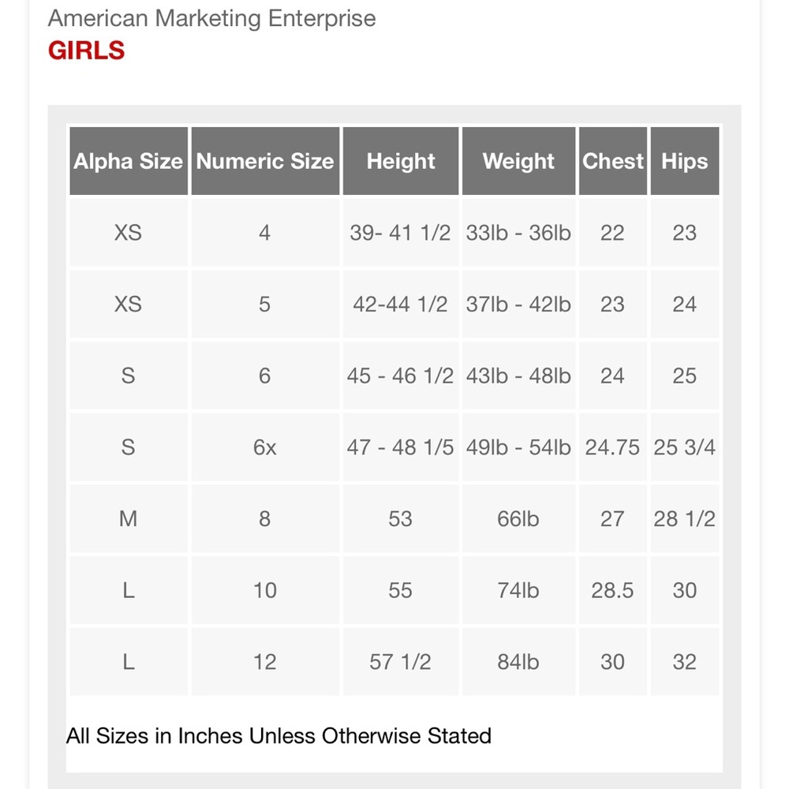Click the All Sizes in Inches note
Image resolution: width=789 pixels, height=789 pixels.
[x=279, y=735]
